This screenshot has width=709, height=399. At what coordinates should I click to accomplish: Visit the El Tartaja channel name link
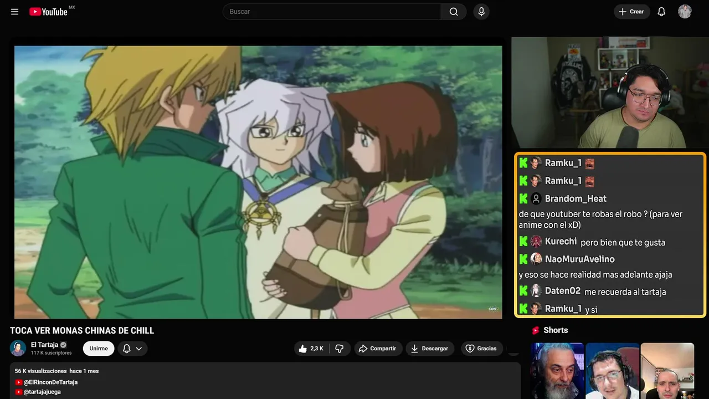coord(44,345)
